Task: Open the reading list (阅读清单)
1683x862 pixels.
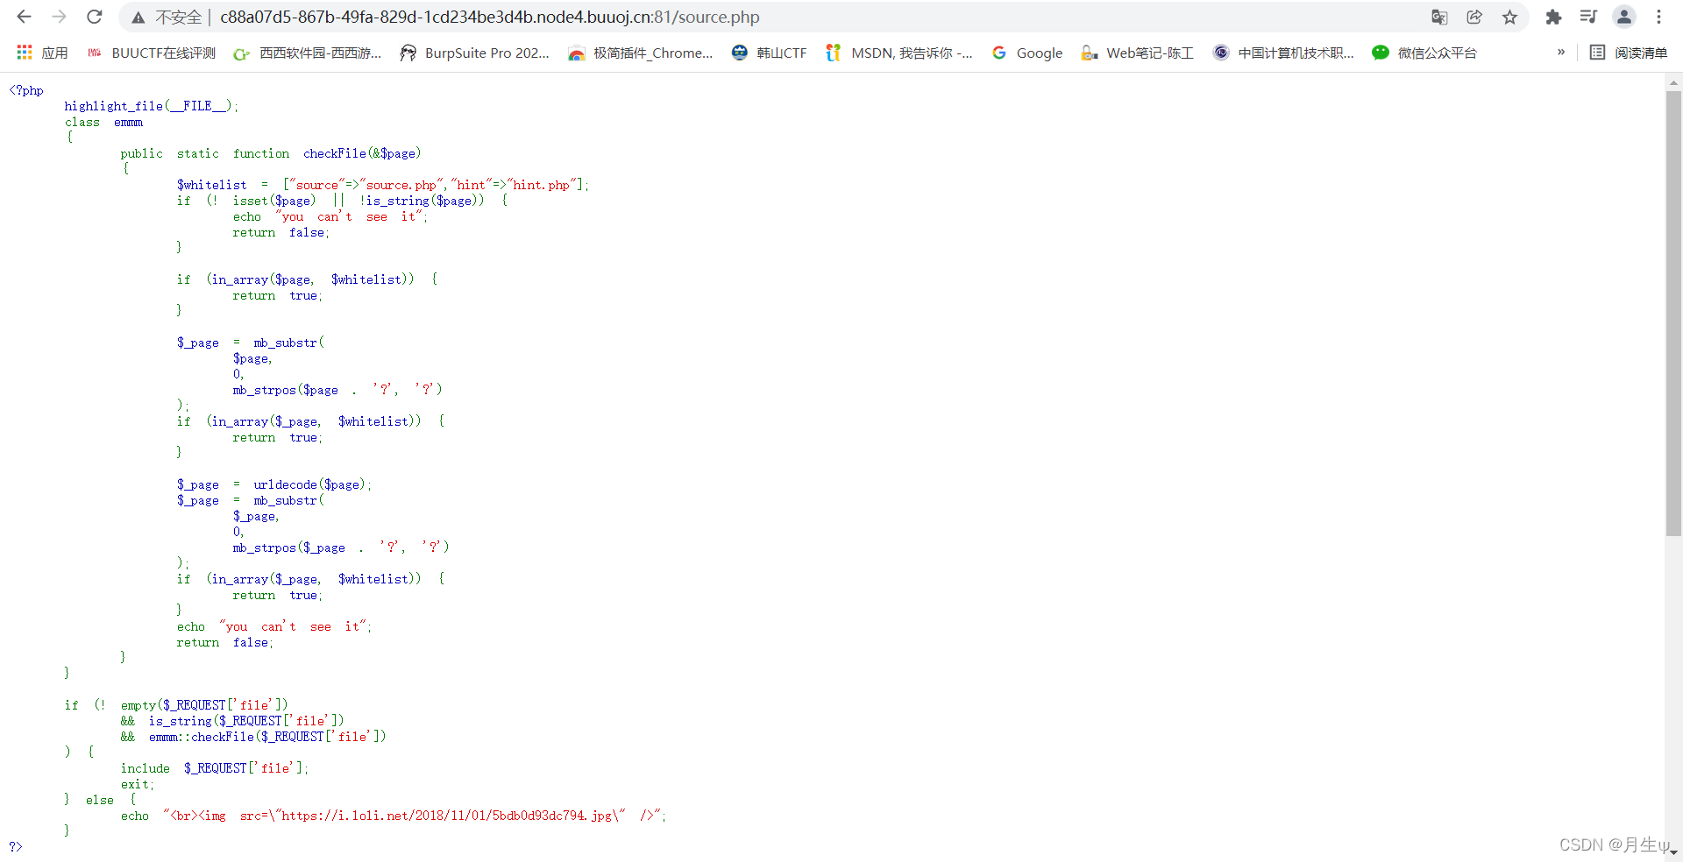Action: (x=1629, y=53)
